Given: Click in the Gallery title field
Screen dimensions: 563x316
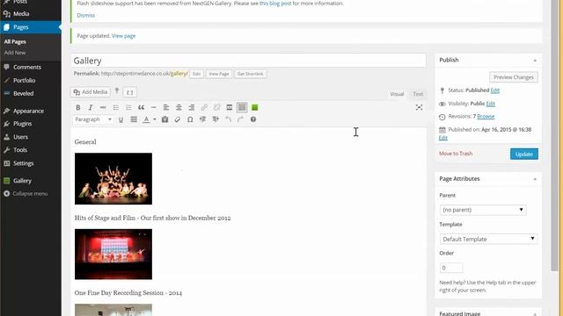Looking at the screenshot, I should click(248, 61).
